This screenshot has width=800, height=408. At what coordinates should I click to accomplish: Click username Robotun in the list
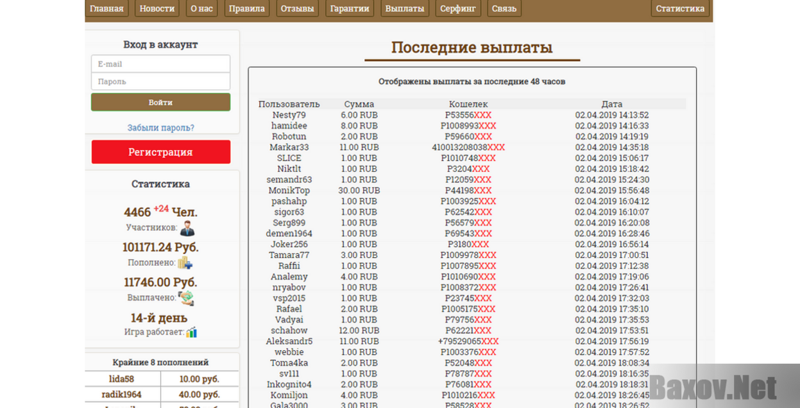click(x=289, y=137)
